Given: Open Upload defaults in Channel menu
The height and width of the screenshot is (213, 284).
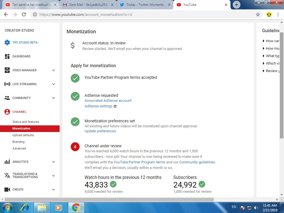Looking at the screenshot, I should (x=23, y=135).
